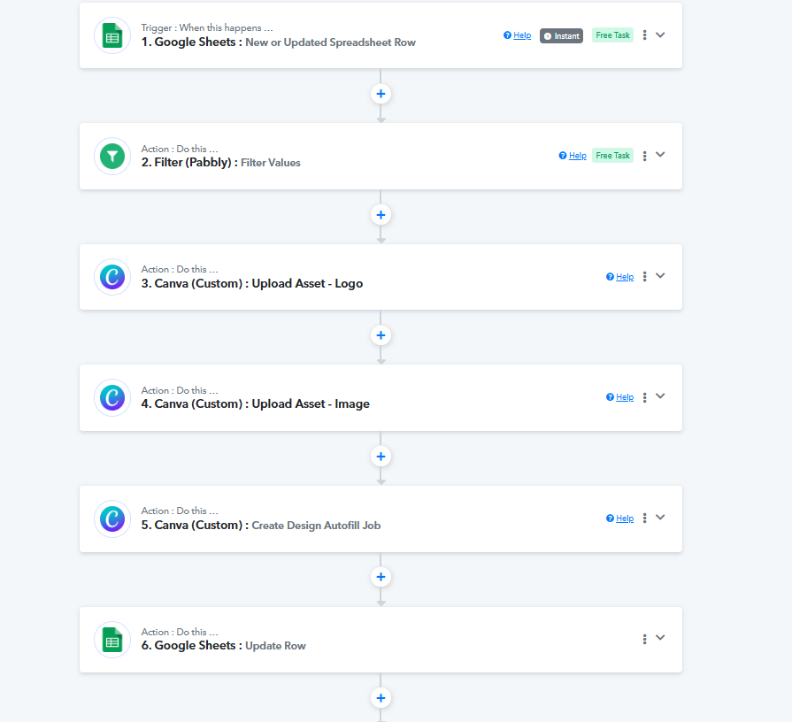Add a step after Upload Asset - Logo
792x722 pixels.
(381, 335)
